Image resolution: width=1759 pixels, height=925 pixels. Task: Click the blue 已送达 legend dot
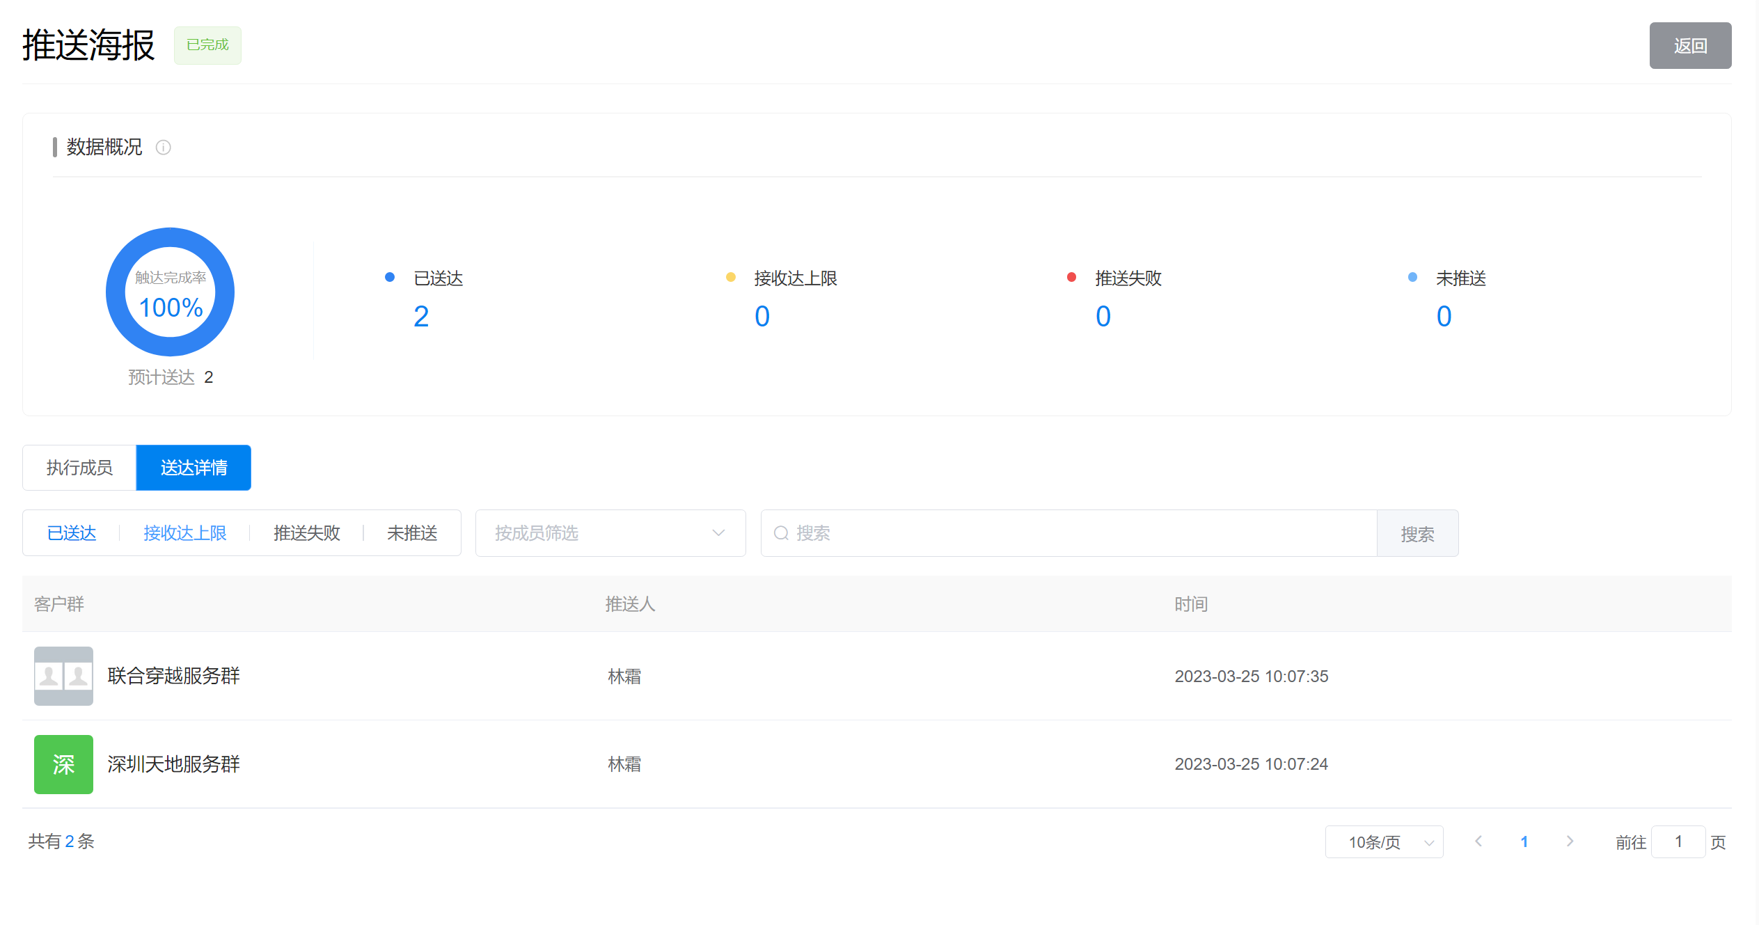point(390,277)
